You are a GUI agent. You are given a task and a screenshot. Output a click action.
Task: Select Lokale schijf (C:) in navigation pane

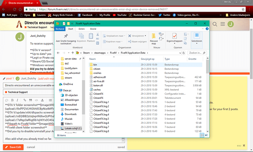71,129
